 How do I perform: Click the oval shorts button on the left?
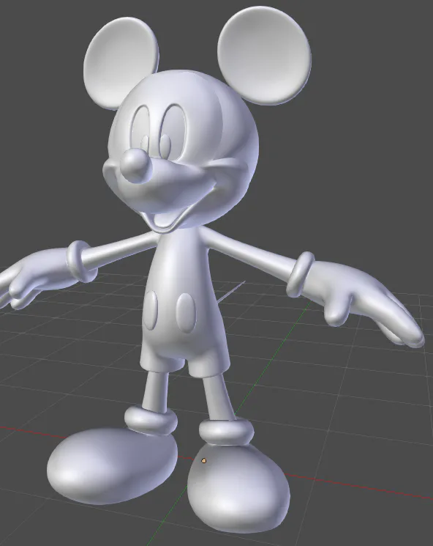(x=151, y=311)
